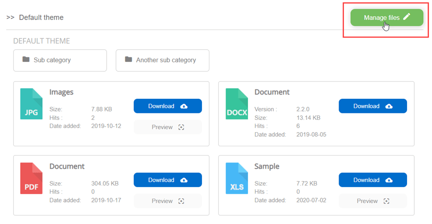
Task: Click the red PDF file icon
Action: 31,178
